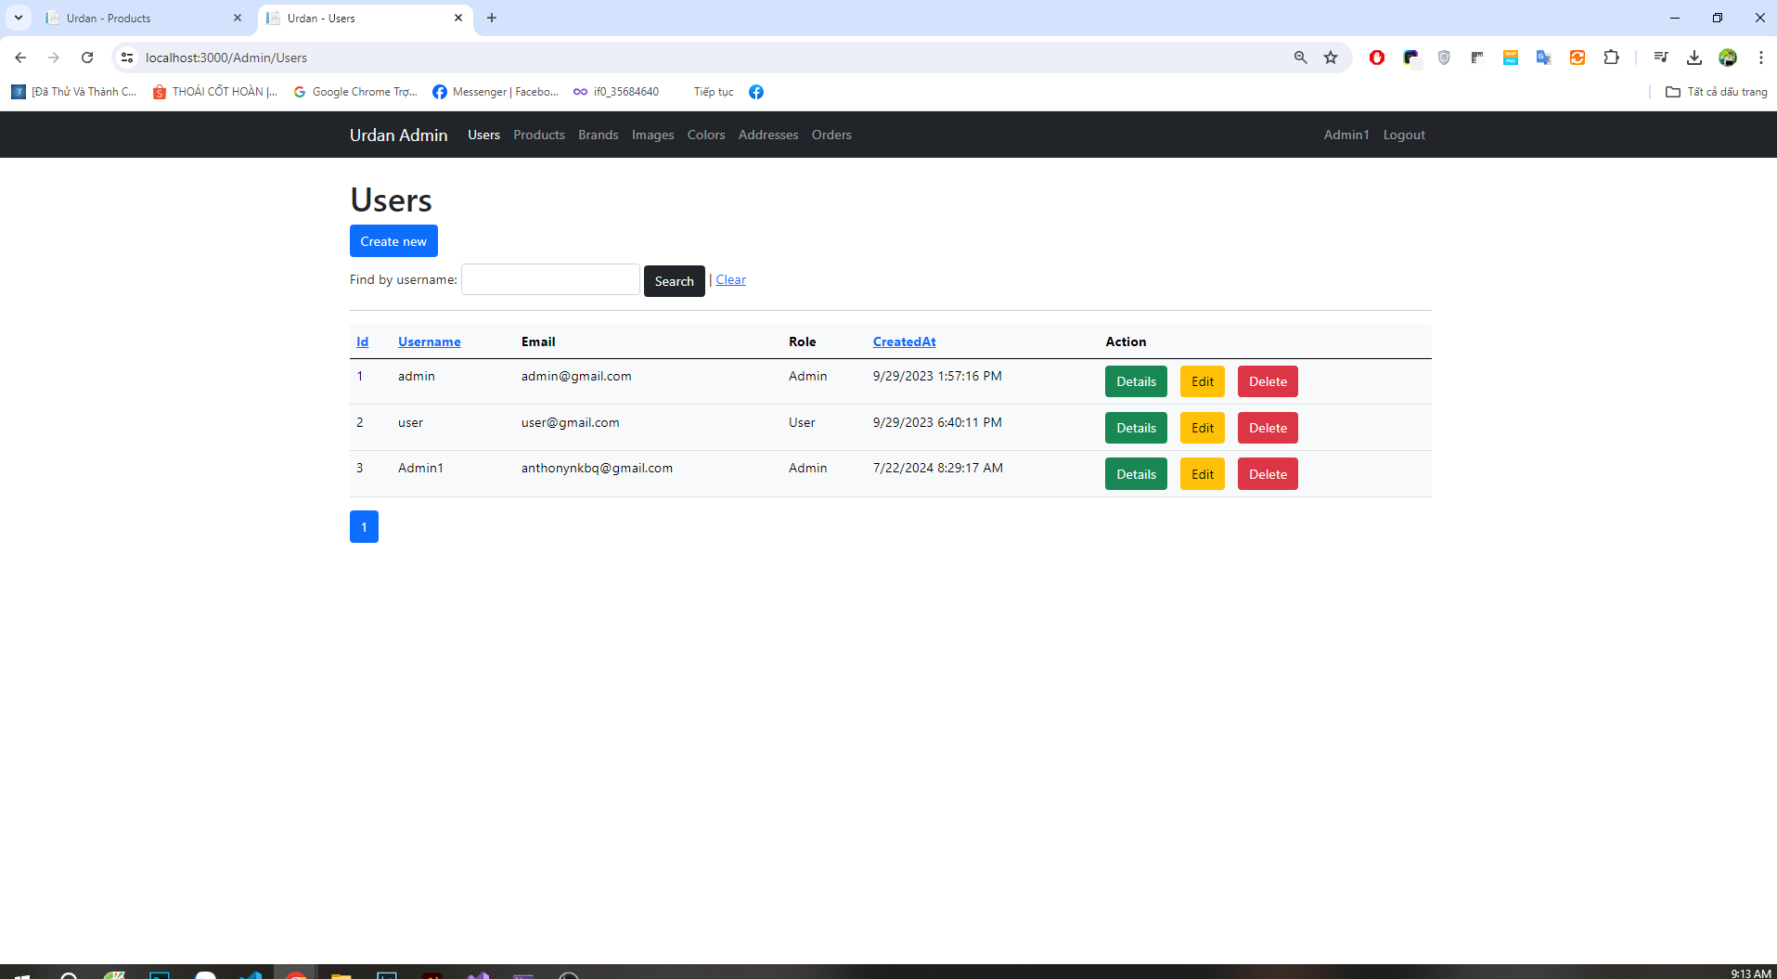Edit the admin user row

pos(1203,381)
